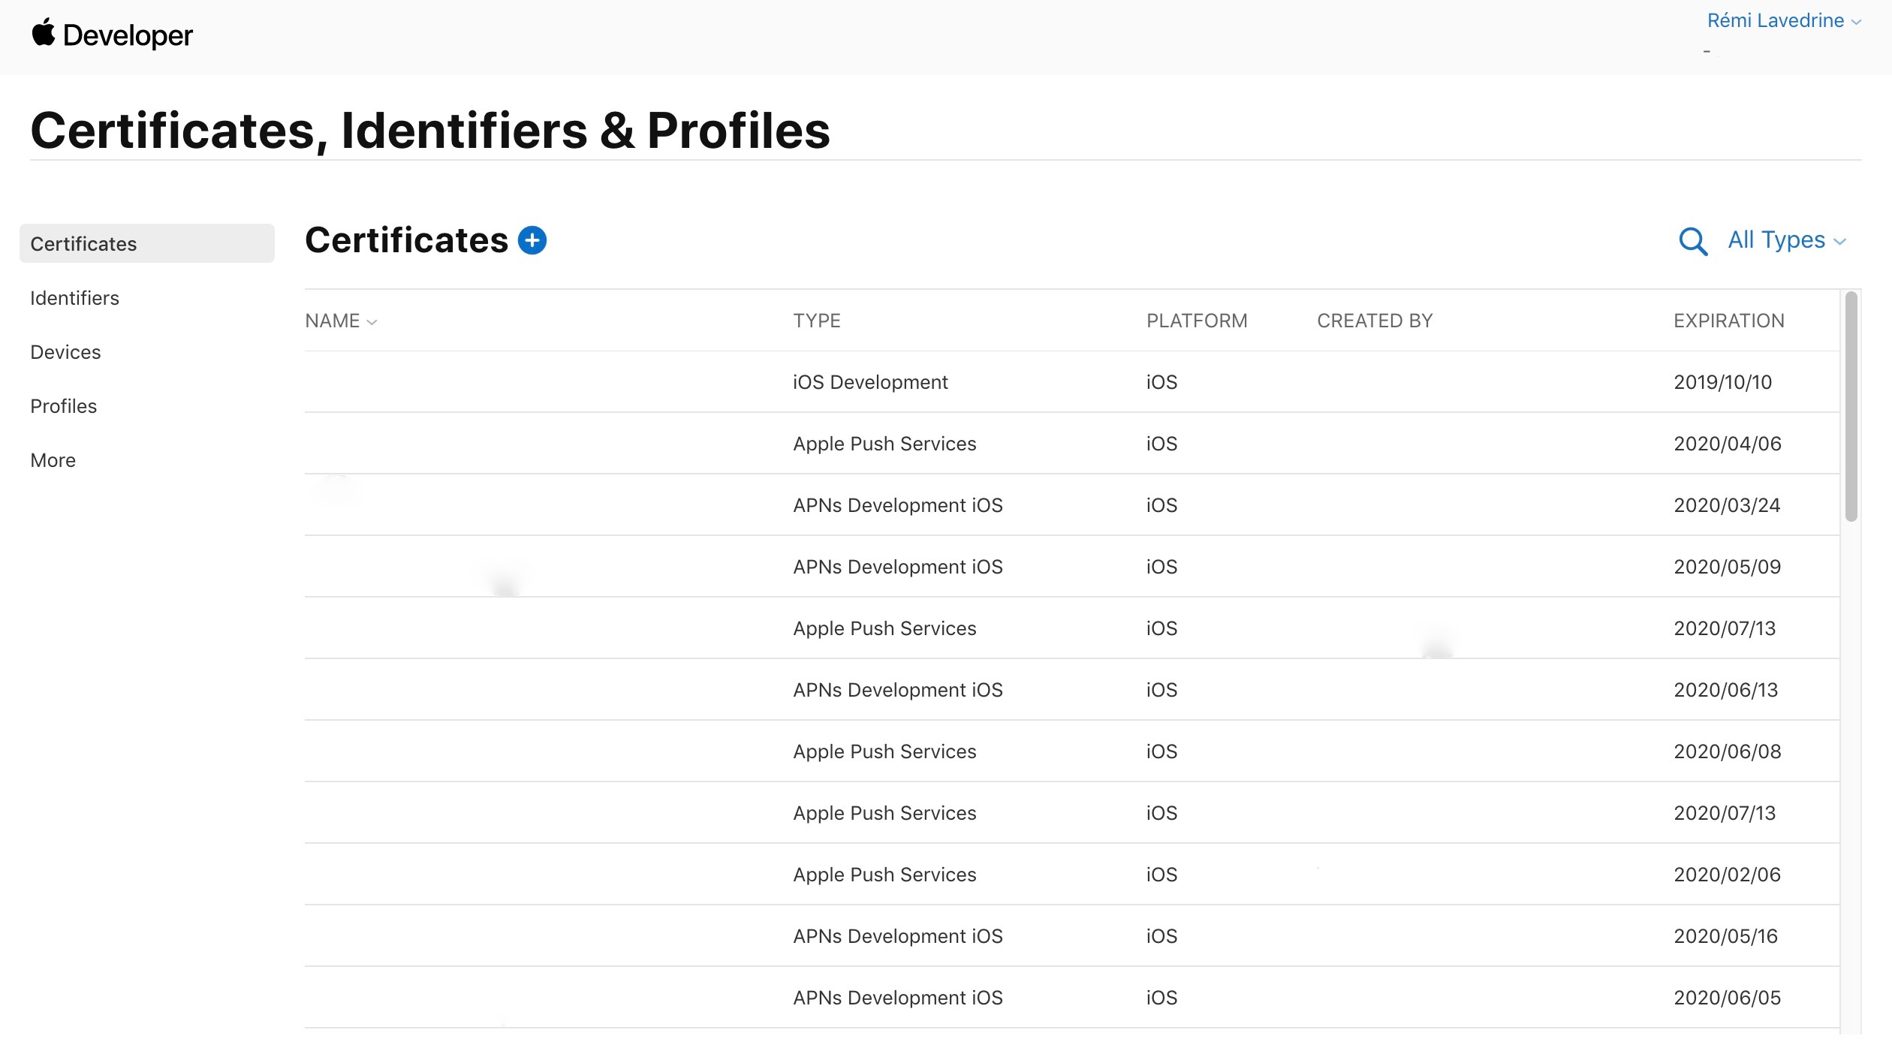Open the All Types filter dropdown
The image size is (1892, 1054).
[1785, 240]
